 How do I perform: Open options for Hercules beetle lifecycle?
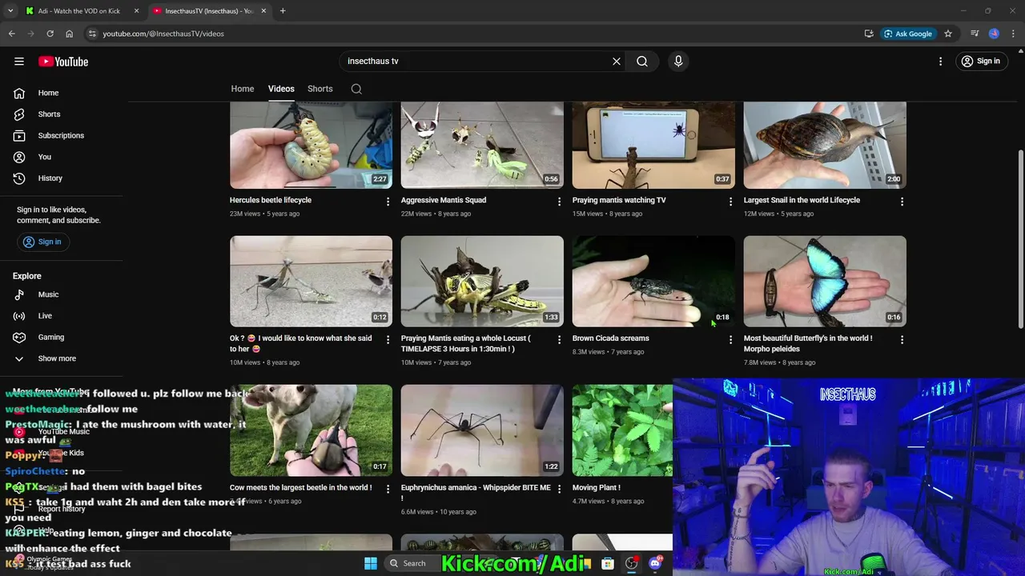(388, 202)
